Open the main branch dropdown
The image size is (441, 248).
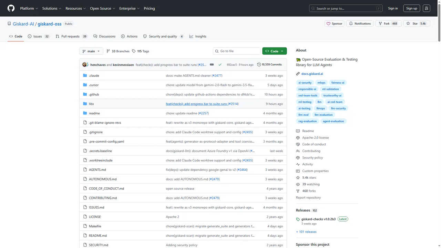[91, 51]
